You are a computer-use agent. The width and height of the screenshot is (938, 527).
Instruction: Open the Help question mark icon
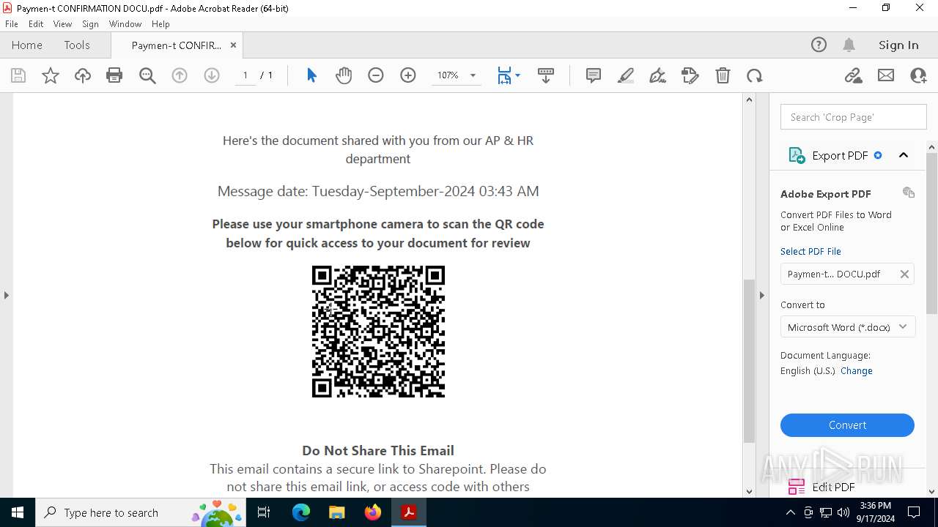(819, 45)
